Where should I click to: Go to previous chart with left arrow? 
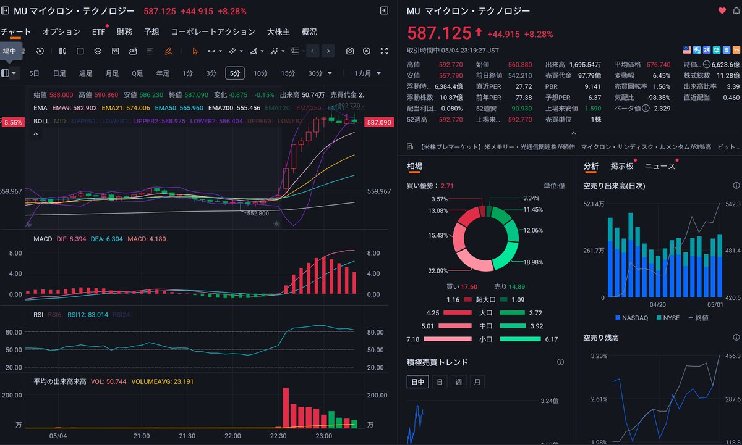tap(312, 51)
